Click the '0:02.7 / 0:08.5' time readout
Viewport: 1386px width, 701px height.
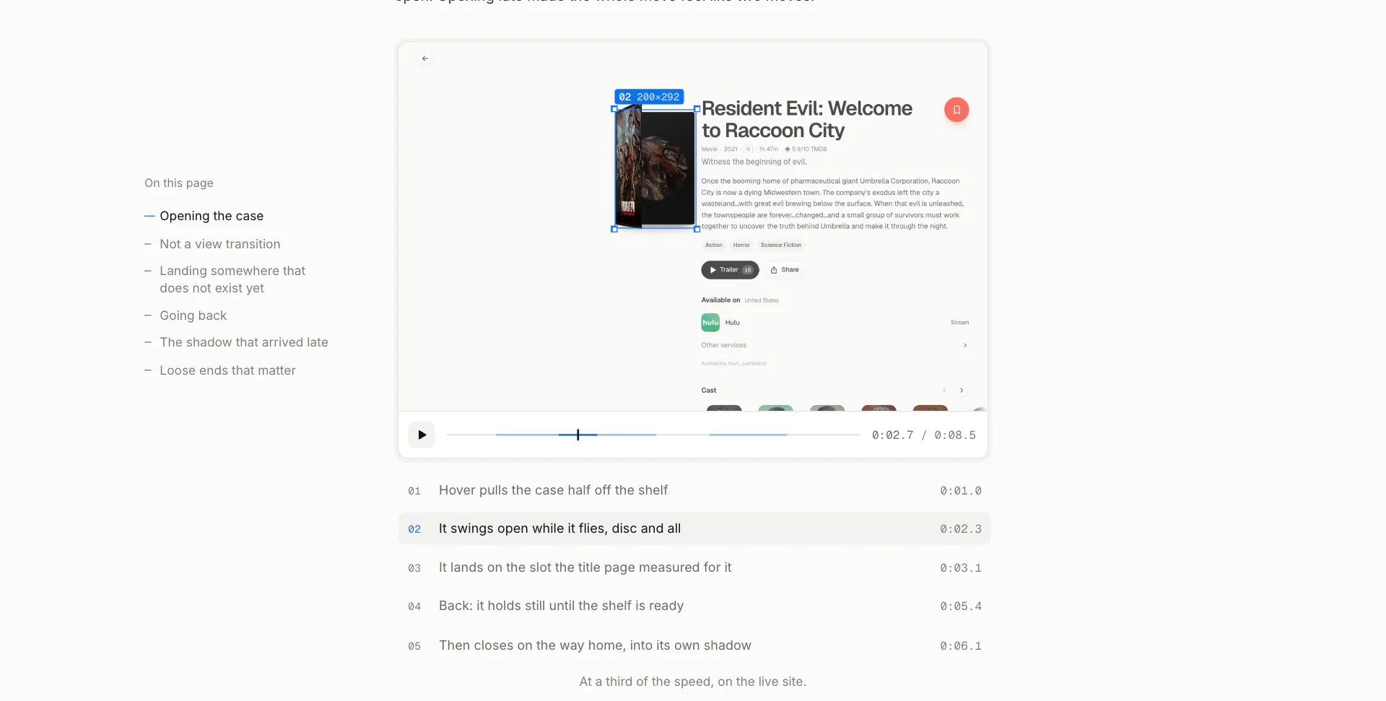click(x=923, y=435)
